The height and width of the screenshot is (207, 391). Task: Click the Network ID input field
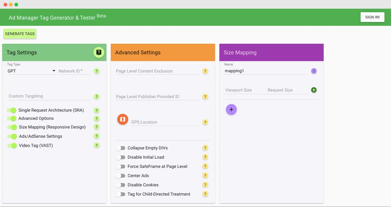point(73,71)
